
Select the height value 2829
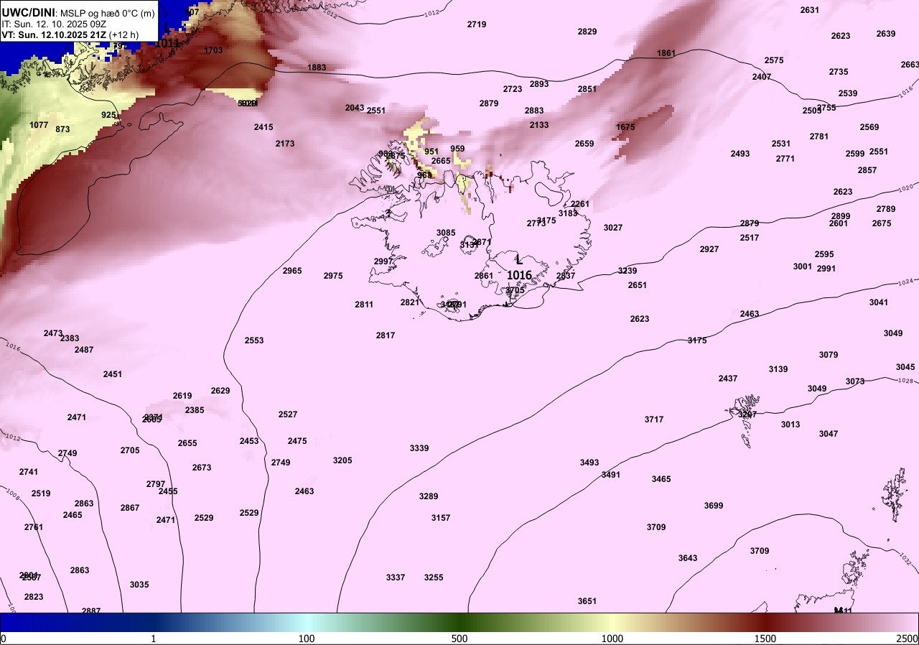[587, 32]
